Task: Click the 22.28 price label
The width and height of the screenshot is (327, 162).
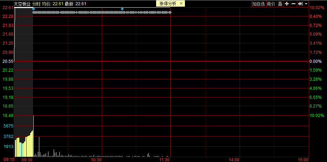Action: coord(8,16)
